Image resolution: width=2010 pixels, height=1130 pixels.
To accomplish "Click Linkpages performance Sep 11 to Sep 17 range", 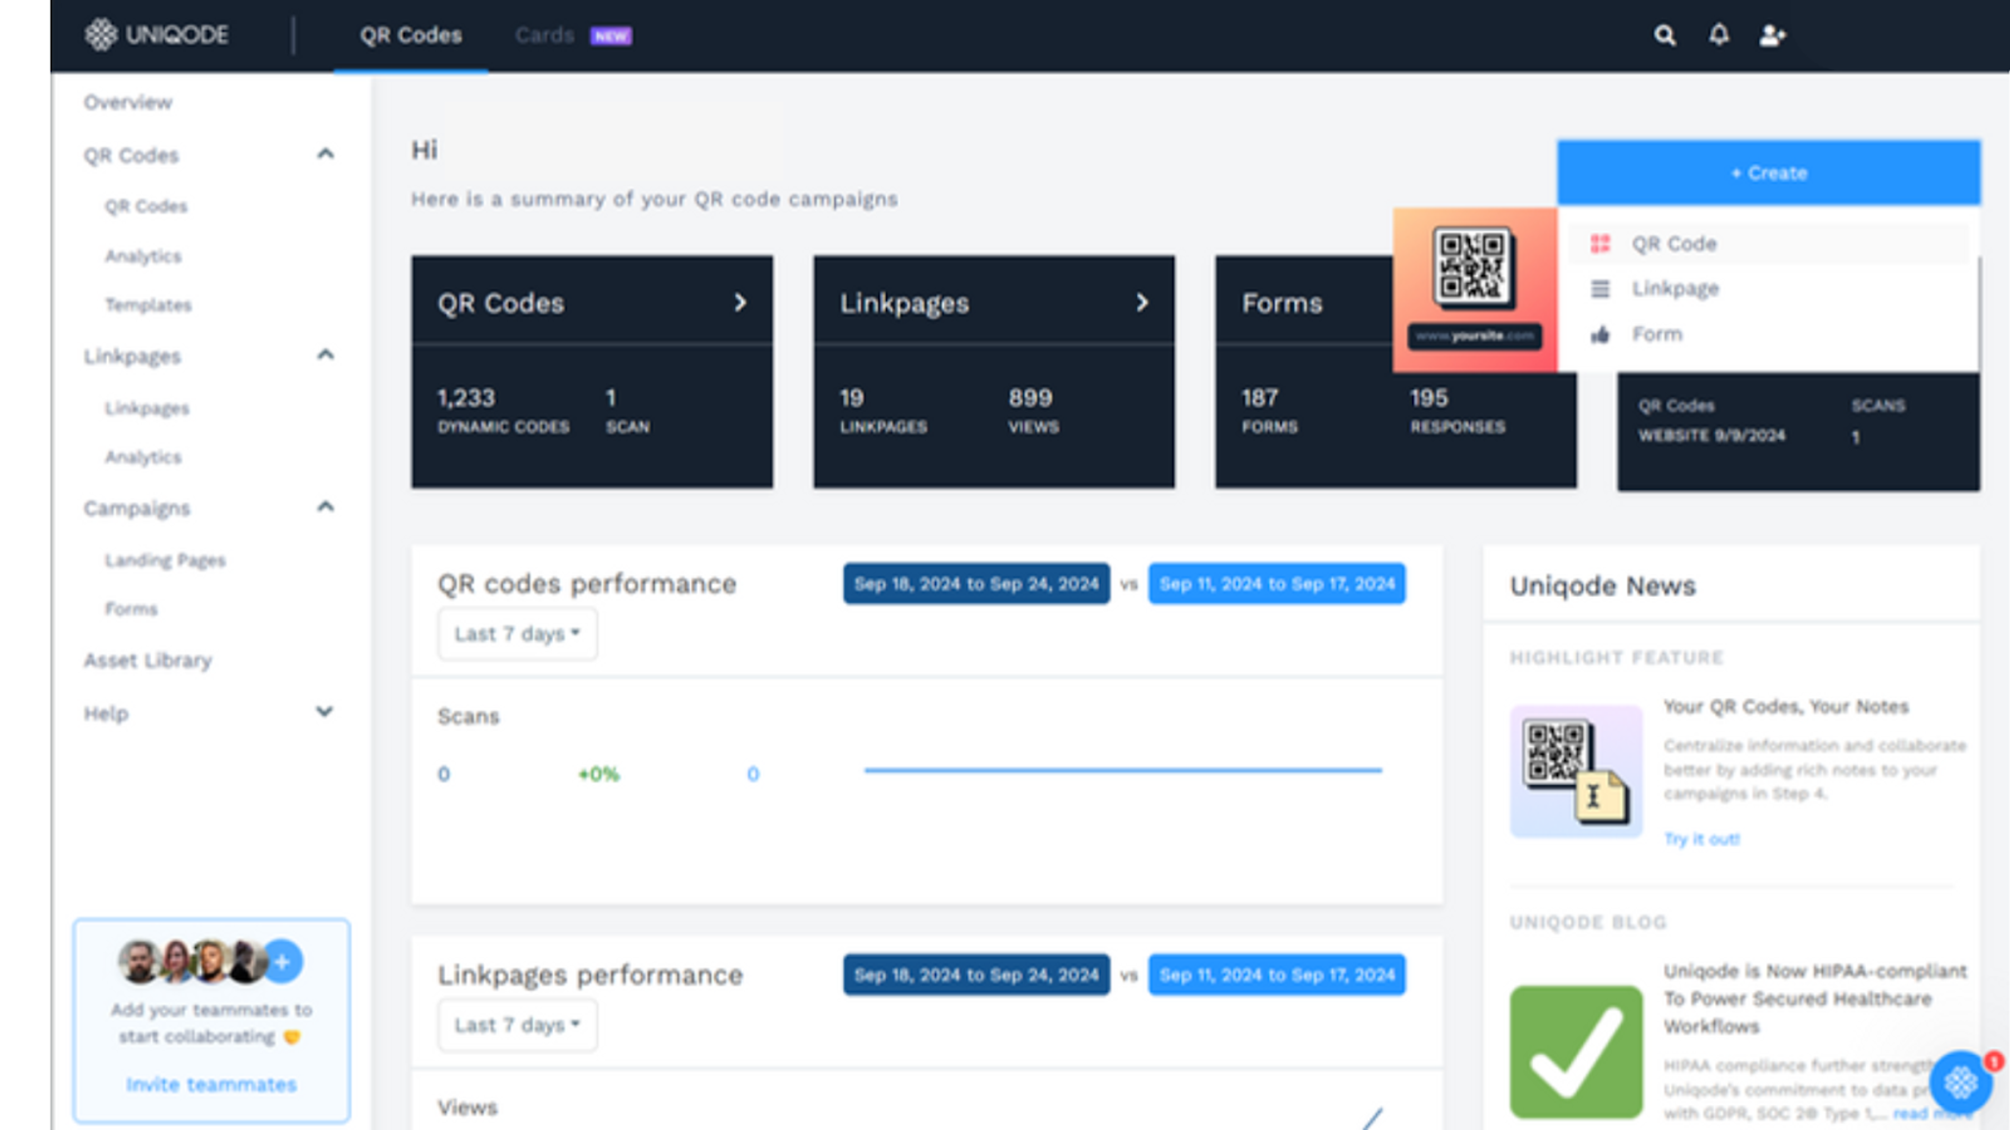I will click(1277, 975).
